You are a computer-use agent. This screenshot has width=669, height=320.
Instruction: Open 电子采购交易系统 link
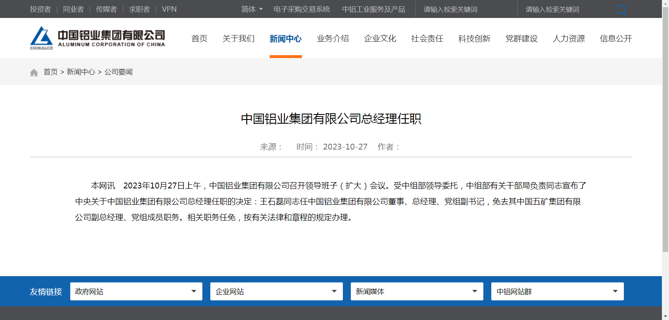tap(301, 9)
